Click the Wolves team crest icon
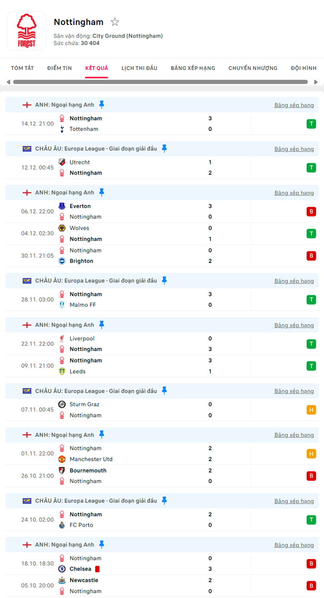The height and width of the screenshot is (598, 324). tap(62, 228)
